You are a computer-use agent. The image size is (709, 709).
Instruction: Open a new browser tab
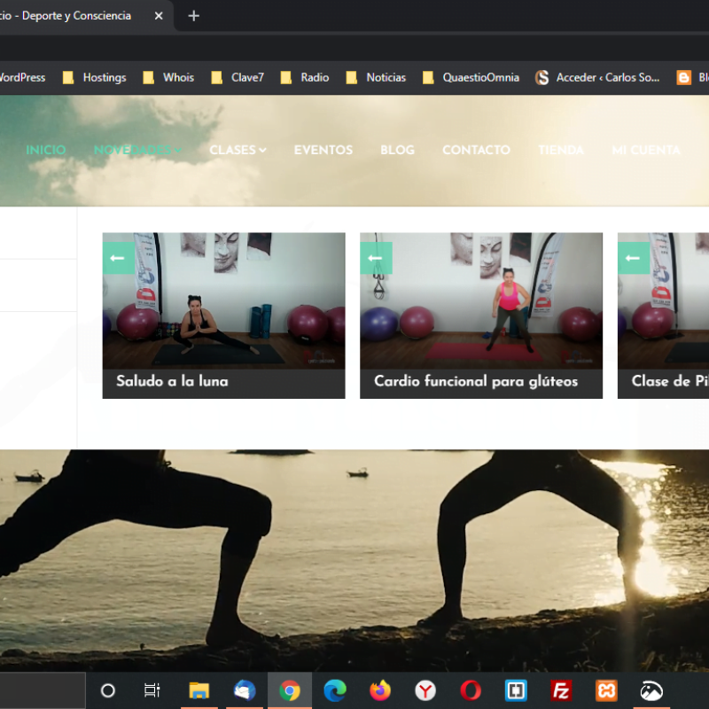(x=194, y=16)
